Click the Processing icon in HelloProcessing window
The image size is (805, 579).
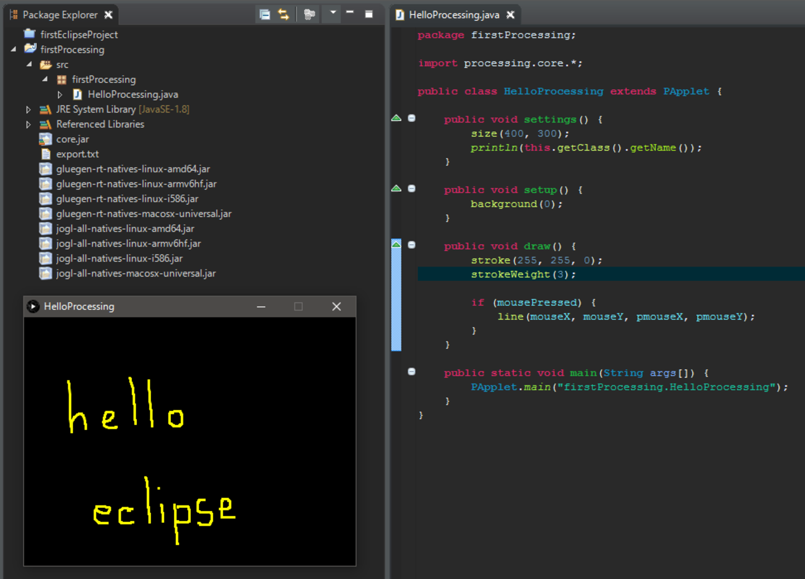pyautogui.click(x=33, y=306)
